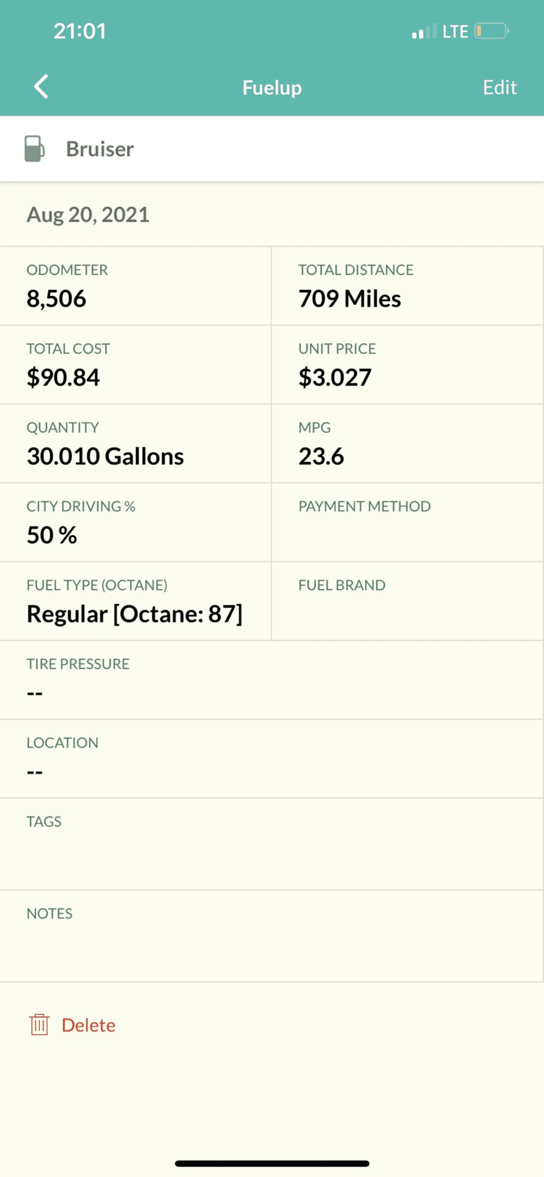
Task: Tap the trash can icon
Action: point(39,1025)
